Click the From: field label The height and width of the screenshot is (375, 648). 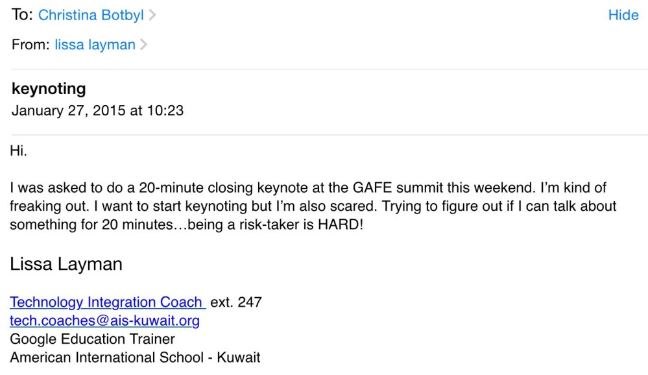[30, 45]
